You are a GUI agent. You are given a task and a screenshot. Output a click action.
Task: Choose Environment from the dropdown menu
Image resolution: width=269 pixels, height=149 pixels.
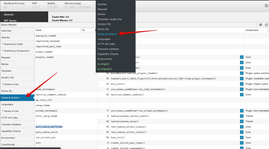(x=105, y=59)
